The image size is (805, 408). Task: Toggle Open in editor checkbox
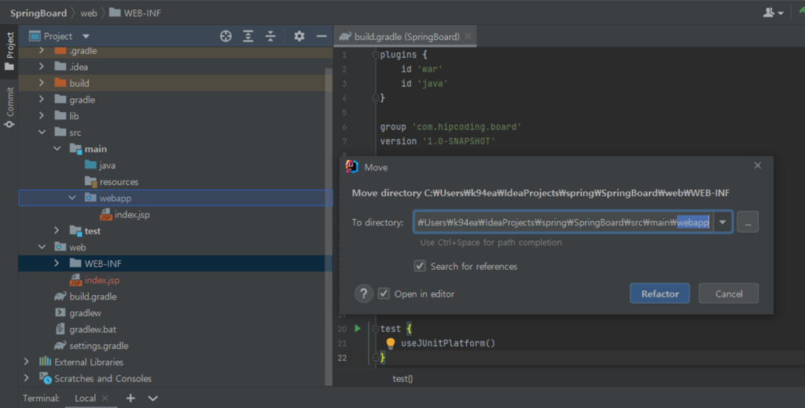pos(384,293)
